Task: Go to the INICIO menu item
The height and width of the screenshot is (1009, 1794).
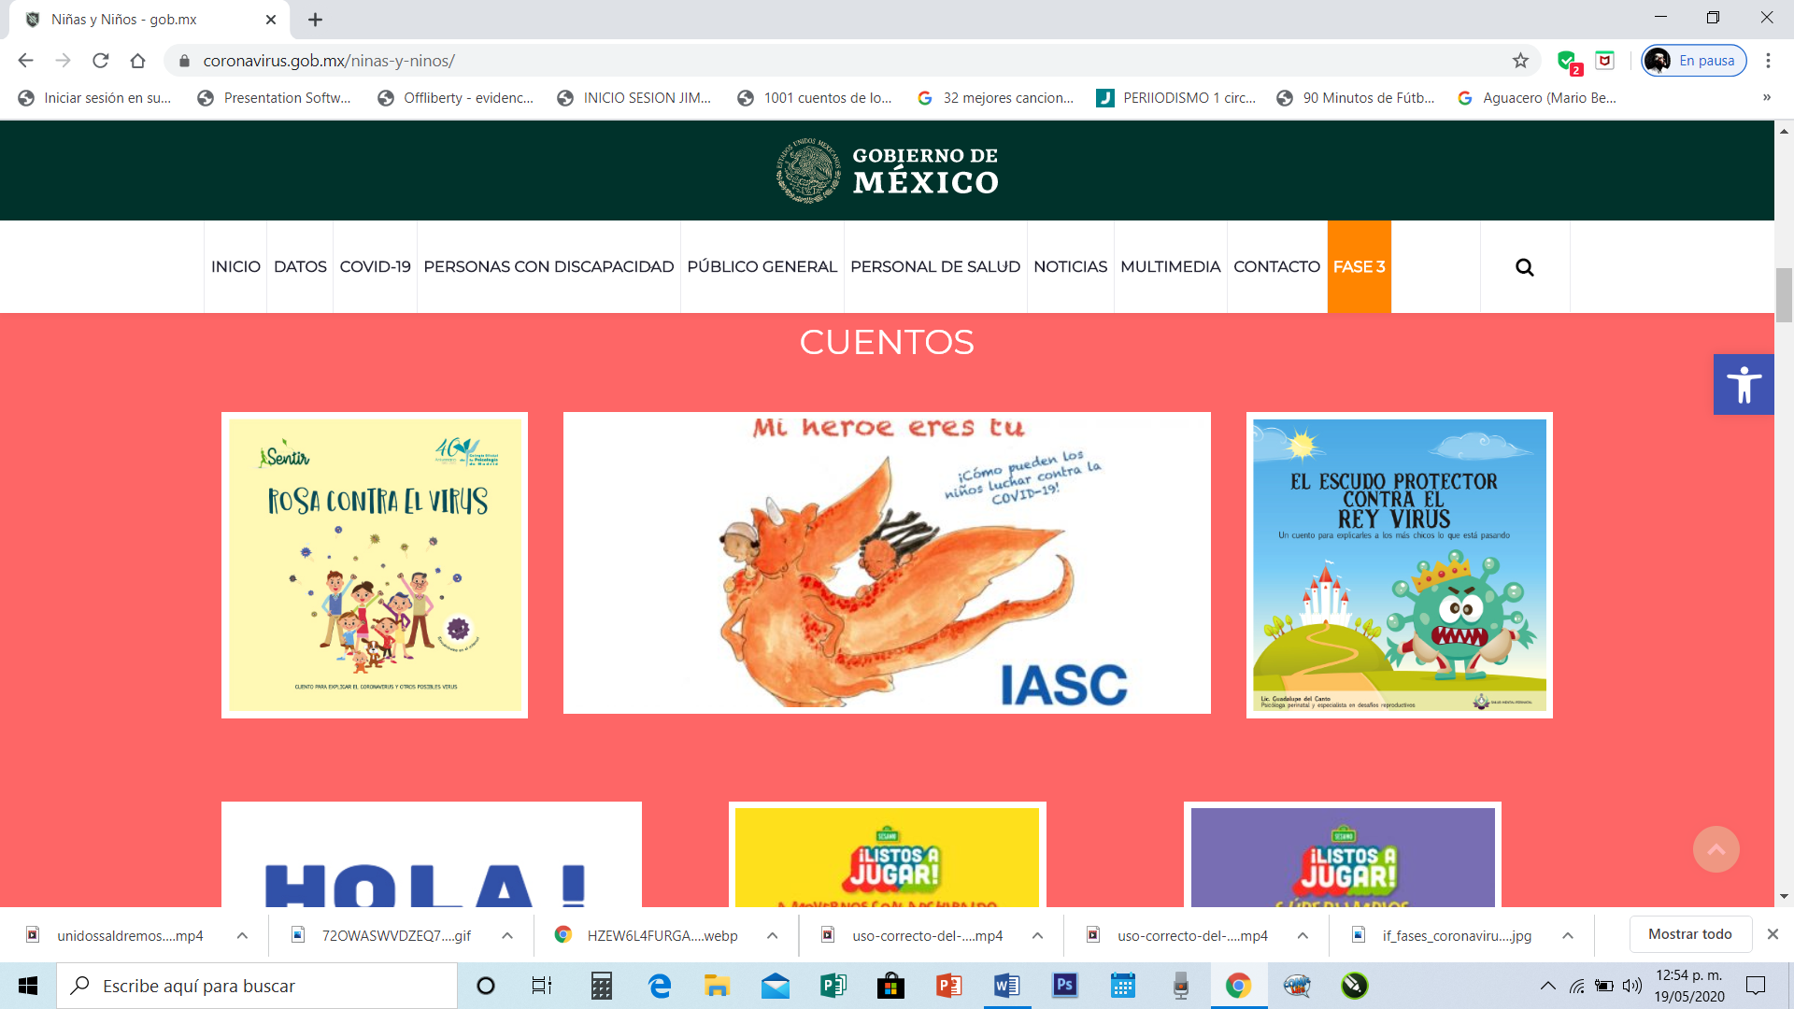Action: click(x=235, y=267)
